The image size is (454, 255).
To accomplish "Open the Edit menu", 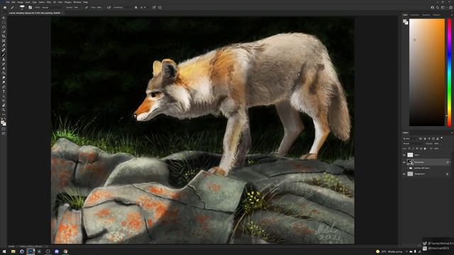I will click(x=13, y=2).
